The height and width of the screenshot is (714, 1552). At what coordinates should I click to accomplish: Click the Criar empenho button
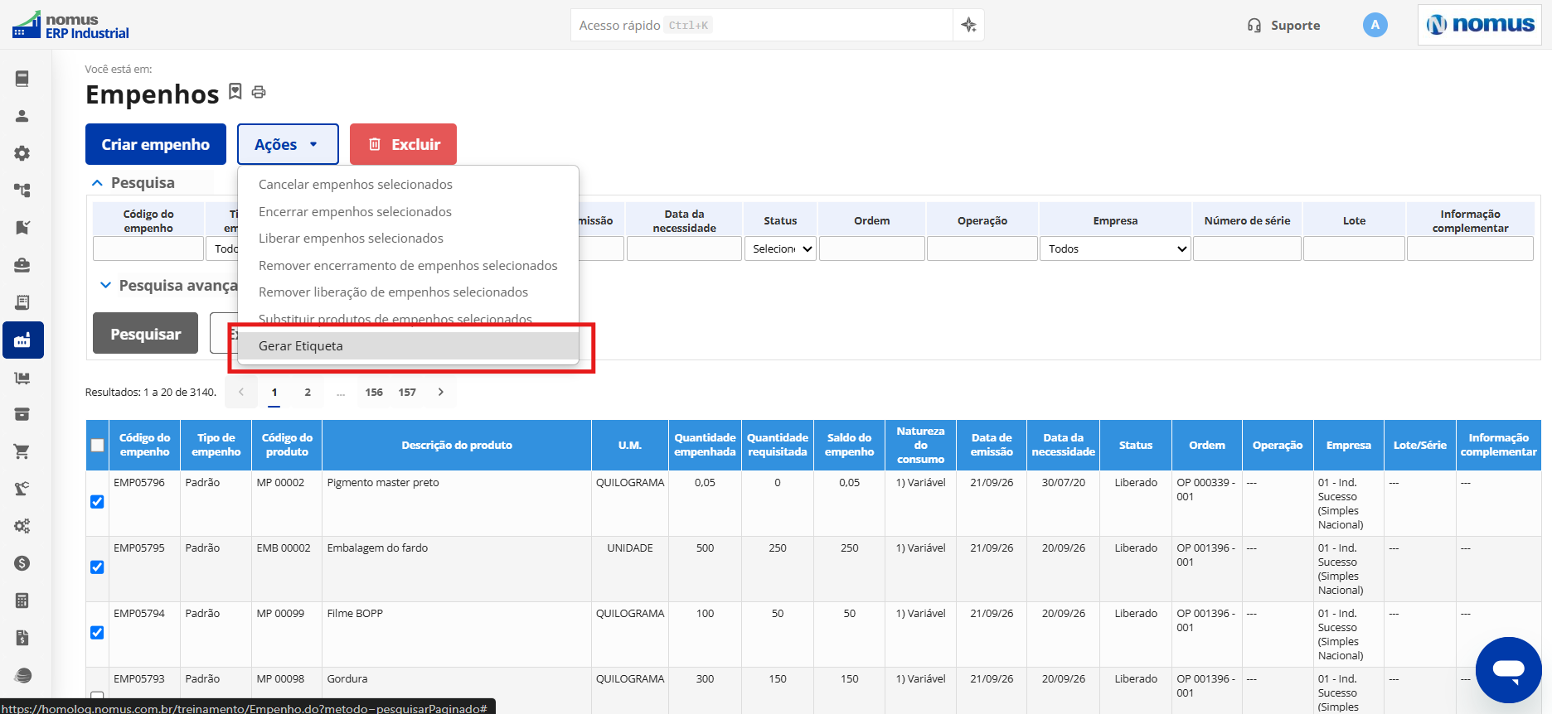tap(156, 144)
